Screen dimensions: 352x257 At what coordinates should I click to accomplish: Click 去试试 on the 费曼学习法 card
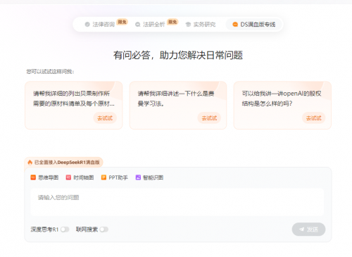tap(209, 118)
